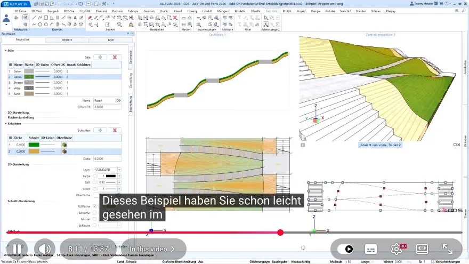Click the Name input field

point(104,101)
